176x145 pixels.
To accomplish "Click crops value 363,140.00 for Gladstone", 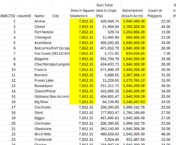I will (110, 129).
